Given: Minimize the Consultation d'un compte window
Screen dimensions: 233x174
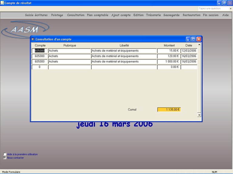Looking at the screenshot, I should [188, 39].
